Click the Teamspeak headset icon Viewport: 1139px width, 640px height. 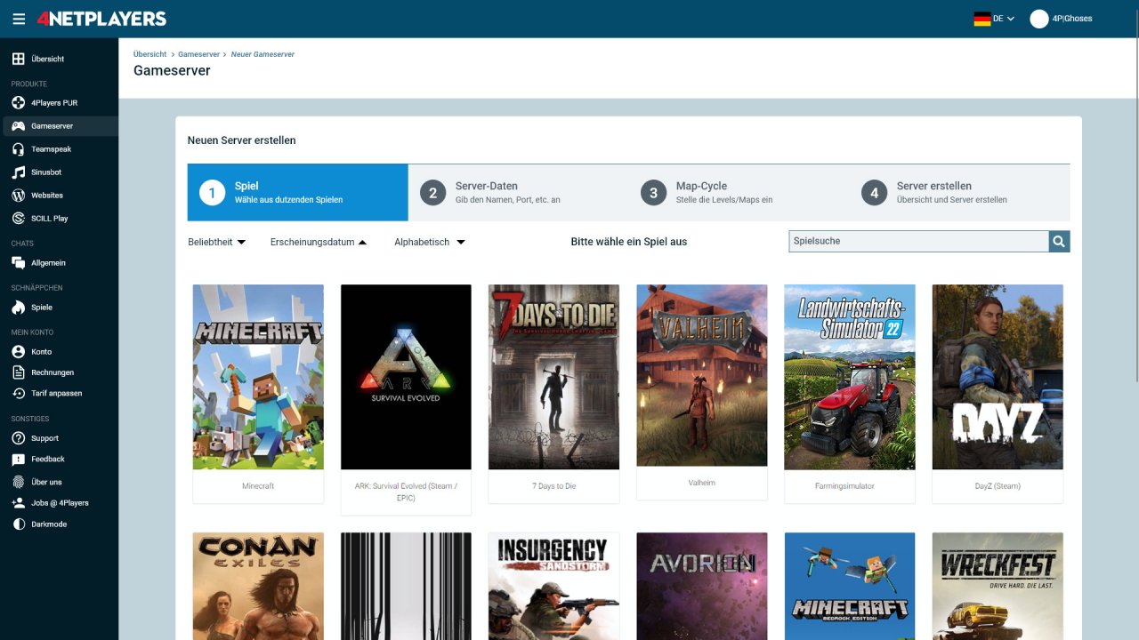(x=18, y=149)
